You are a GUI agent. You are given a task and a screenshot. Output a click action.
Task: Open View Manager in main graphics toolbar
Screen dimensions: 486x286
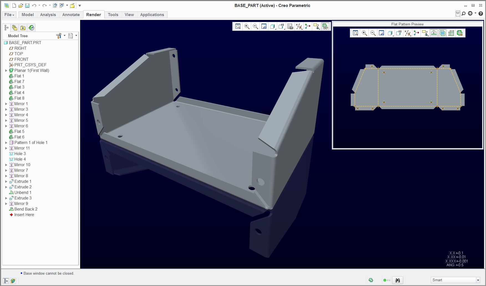[290, 26]
